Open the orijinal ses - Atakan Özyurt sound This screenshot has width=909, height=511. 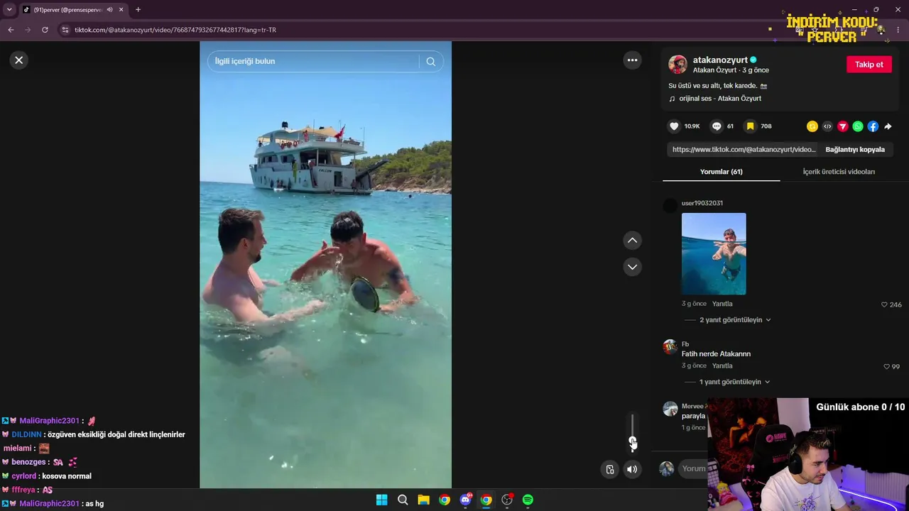720,99
